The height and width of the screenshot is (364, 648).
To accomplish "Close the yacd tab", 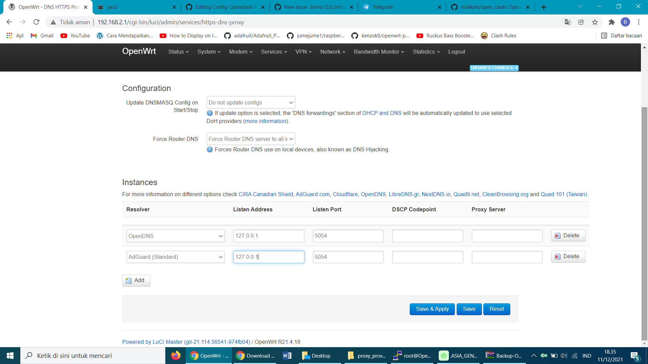I will pyautogui.click(x=174, y=7).
